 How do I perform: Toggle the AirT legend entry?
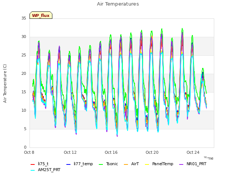(x=131, y=164)
